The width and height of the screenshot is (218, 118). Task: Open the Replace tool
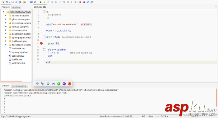click(x=35, y=2)
